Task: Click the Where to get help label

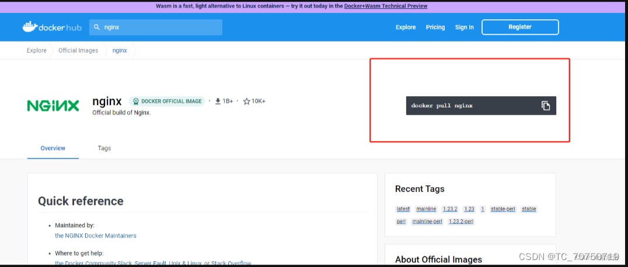Action: [79, 254]
